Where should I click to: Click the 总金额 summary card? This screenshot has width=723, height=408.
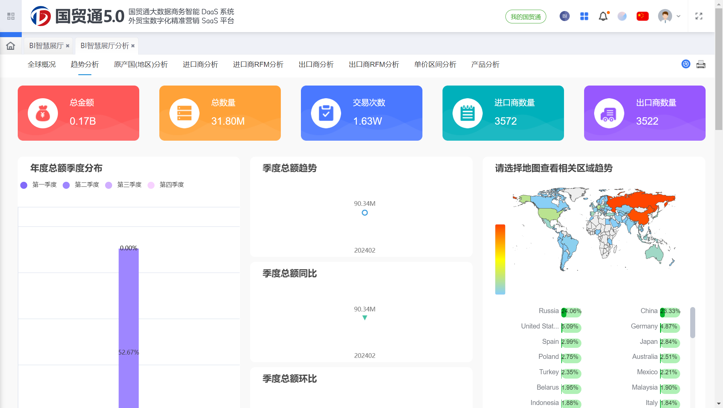pyautogui.click(x=78, y=113)
